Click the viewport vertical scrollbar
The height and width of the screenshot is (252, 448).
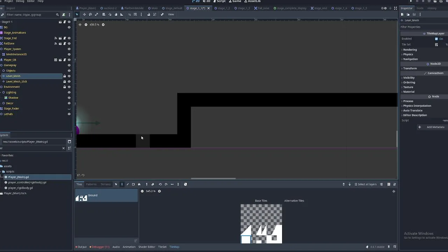[x=397, y=139]
